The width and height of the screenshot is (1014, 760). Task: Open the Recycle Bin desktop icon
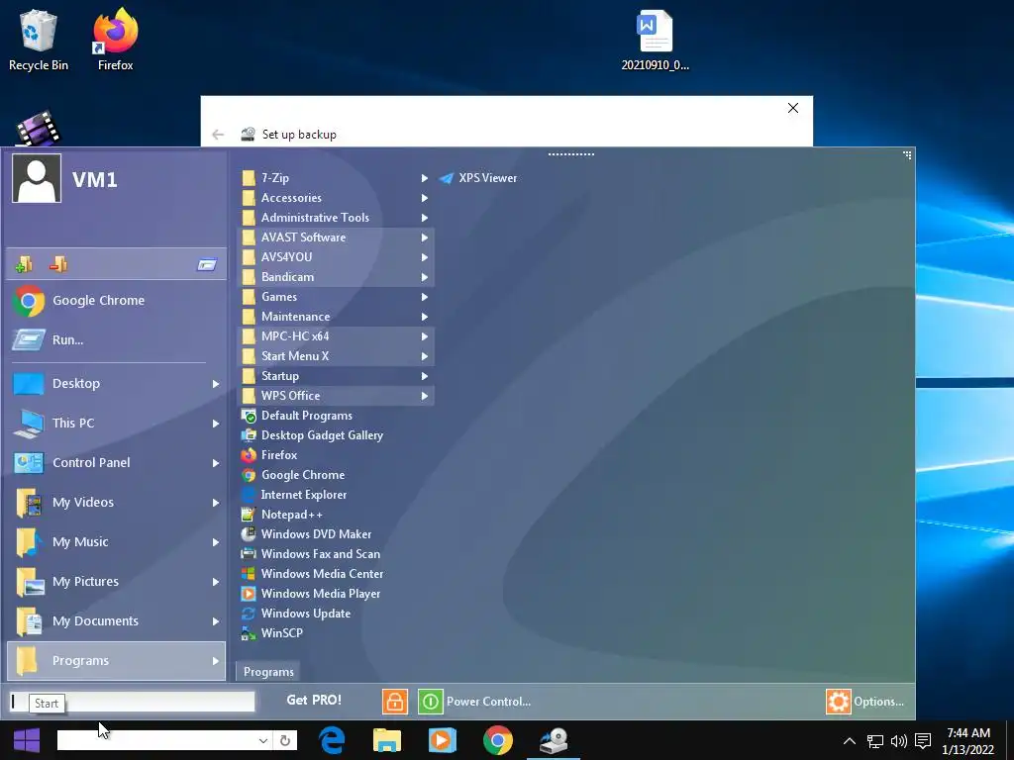point(39,40)
